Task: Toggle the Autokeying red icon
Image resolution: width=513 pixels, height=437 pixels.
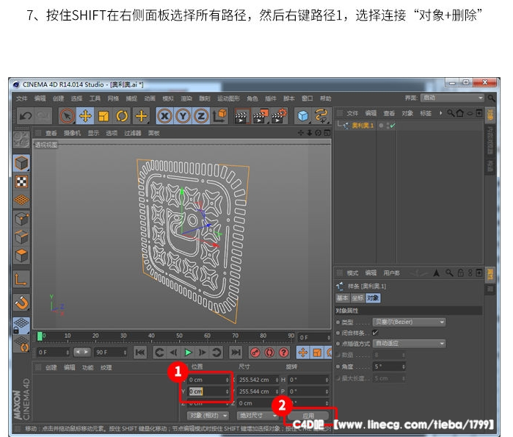Action: click(269, 353)
